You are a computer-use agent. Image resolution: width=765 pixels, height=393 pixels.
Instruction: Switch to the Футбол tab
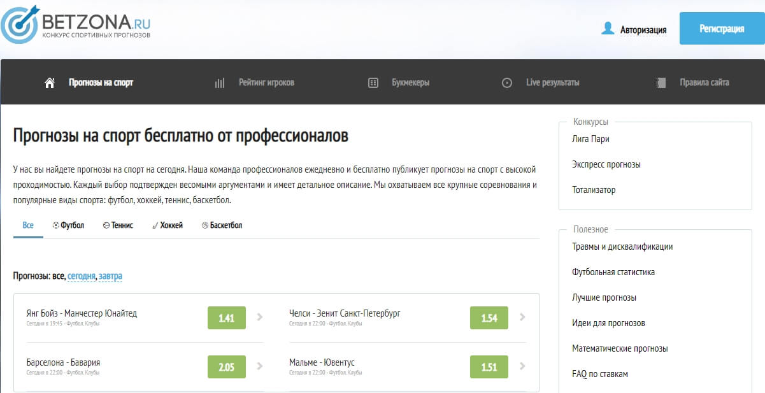(68, 225)
